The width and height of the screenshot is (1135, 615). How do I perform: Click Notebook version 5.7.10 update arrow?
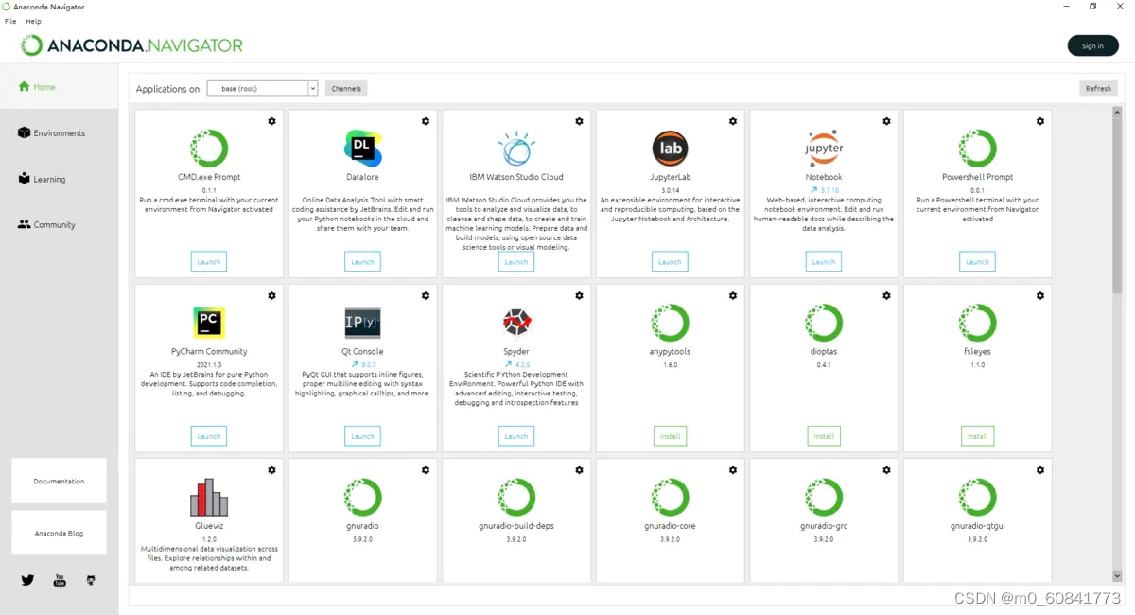(x=812, y=190)
